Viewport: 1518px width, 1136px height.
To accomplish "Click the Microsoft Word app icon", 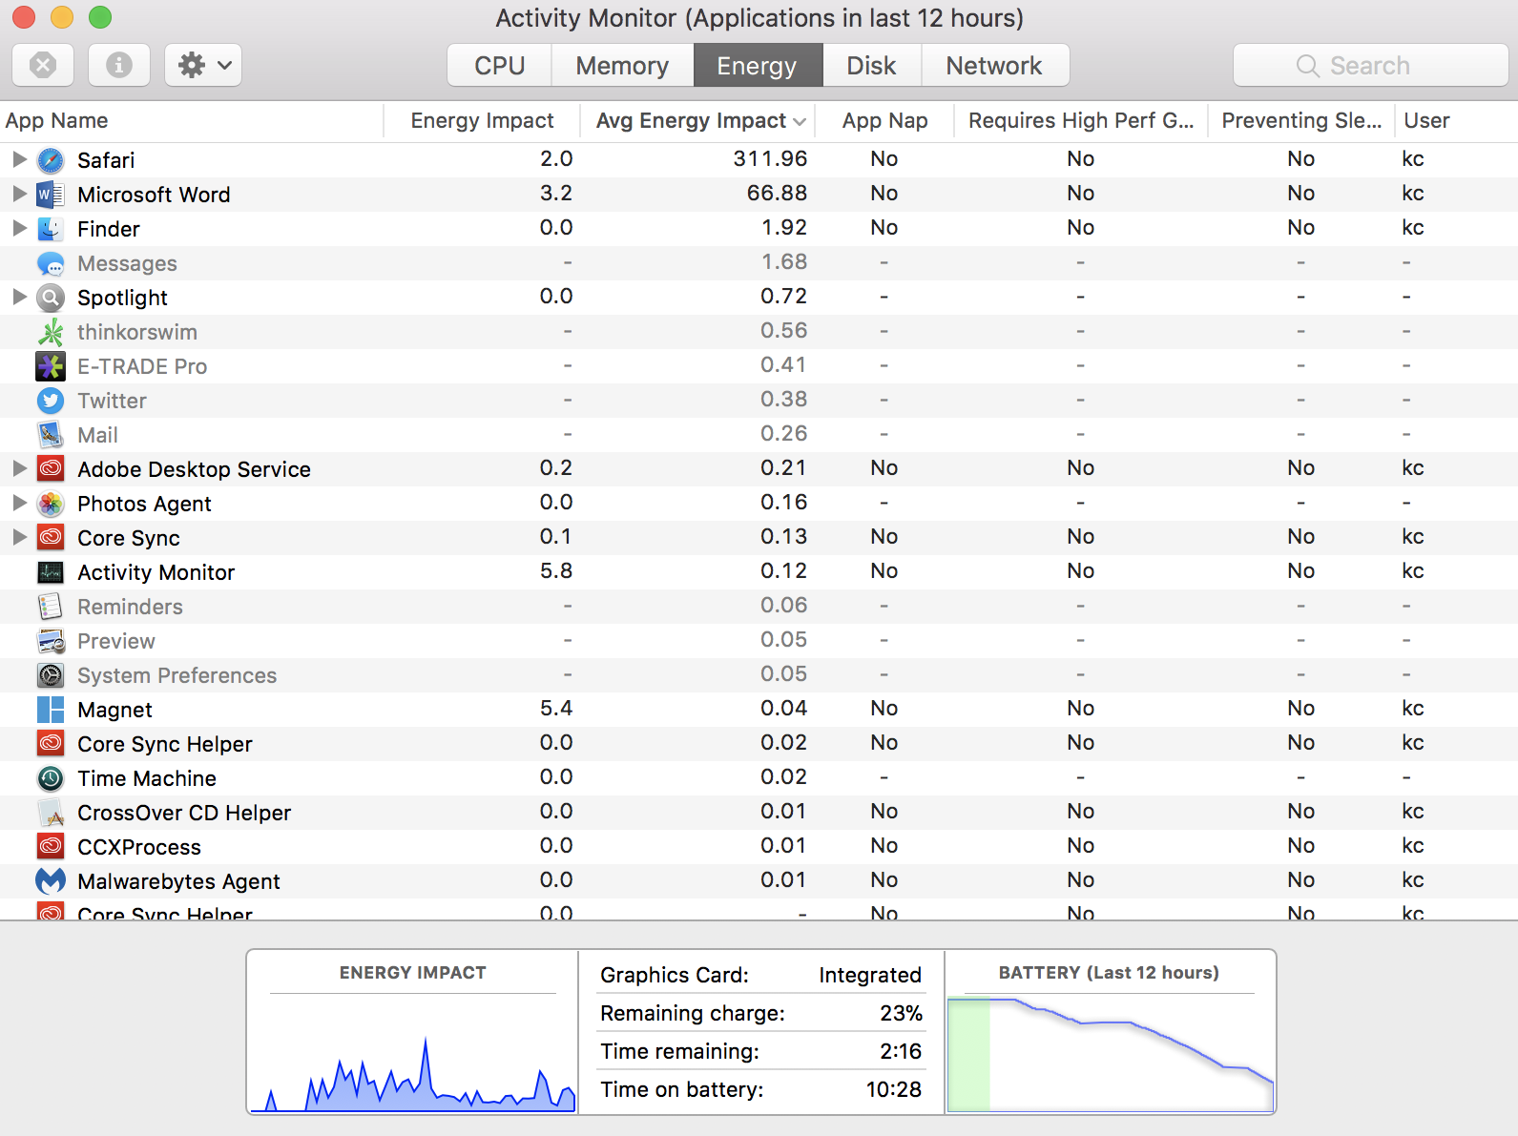I will tap(51, 195).
